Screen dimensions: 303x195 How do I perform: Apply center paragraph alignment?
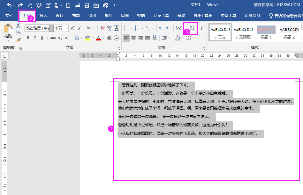[x=134, y=38]
